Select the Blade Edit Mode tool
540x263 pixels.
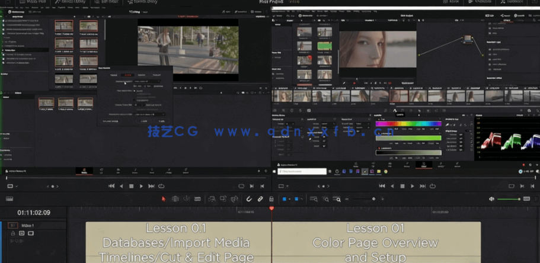[197, 199]
